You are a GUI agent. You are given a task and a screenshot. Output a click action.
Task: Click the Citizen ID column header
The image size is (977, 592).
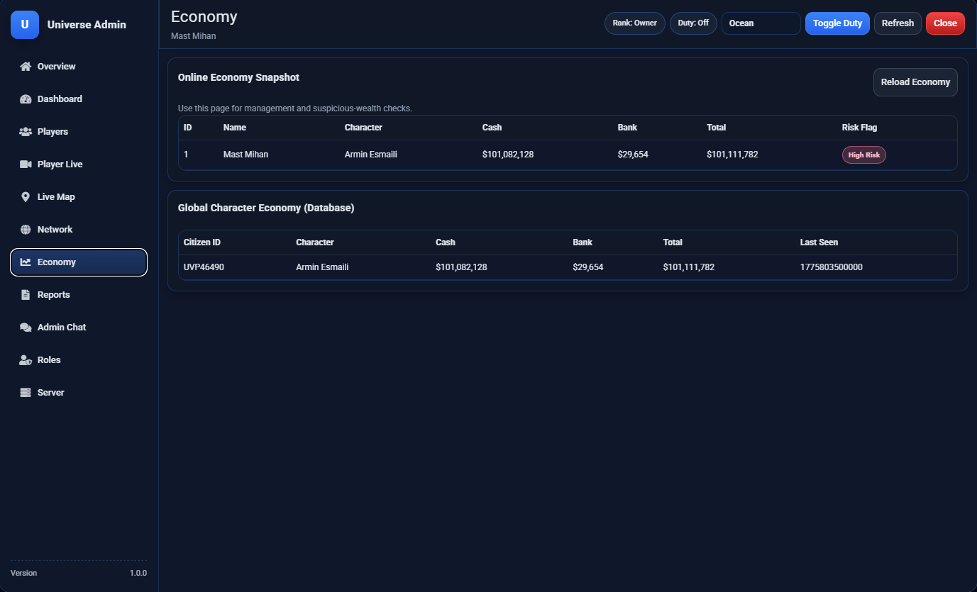click(x=202, y=242)
